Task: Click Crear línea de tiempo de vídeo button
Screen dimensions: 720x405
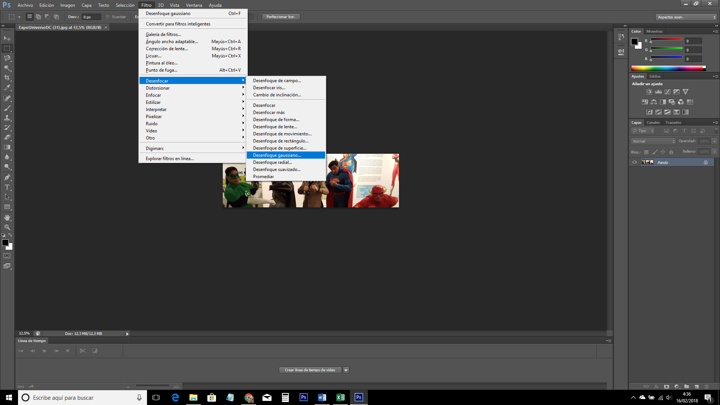Action: coord(310,370)
